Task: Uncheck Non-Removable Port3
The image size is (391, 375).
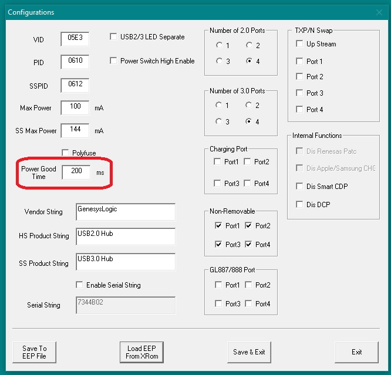Action: tap(218, 244)
